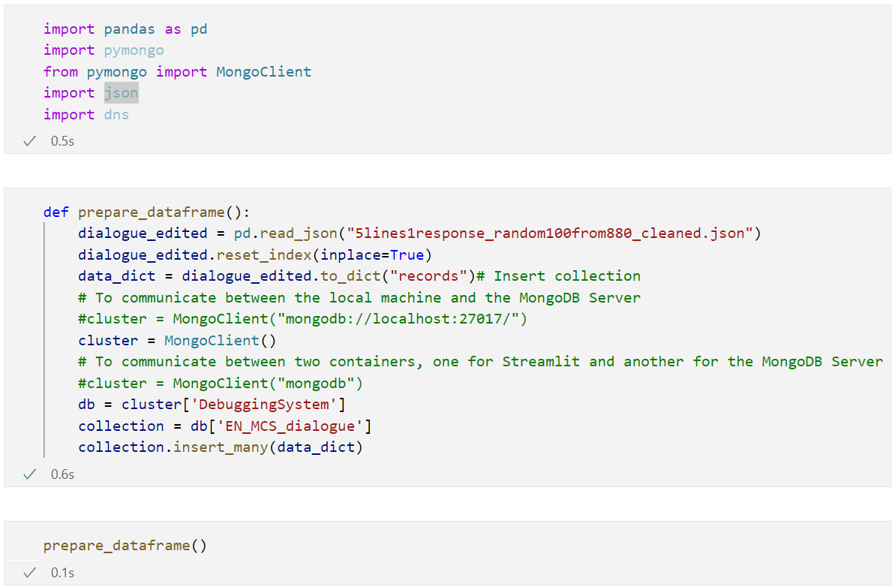Click the greyed pymongo import name

pyautogui.click(x=134, y=51)
